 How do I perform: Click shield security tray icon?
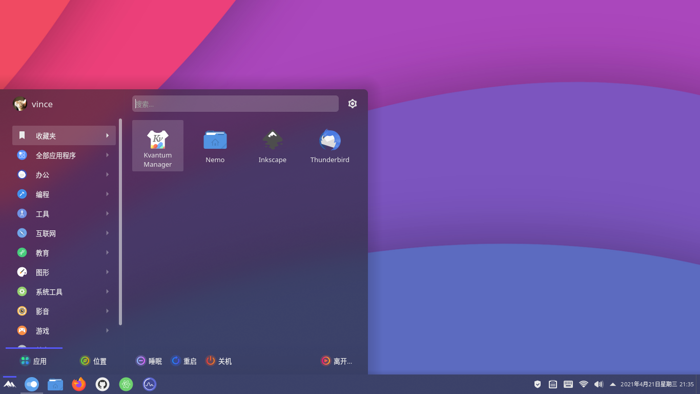(538, 384)
